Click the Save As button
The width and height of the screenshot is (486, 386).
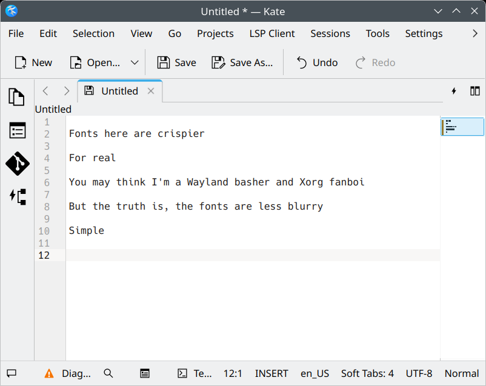point(242,62)
